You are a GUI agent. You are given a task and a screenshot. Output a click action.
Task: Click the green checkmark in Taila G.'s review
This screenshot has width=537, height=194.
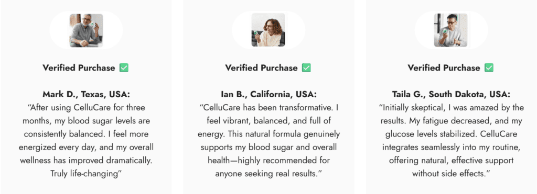click(489, 68)
